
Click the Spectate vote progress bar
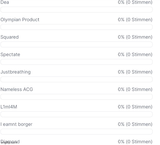coord(77,62)
